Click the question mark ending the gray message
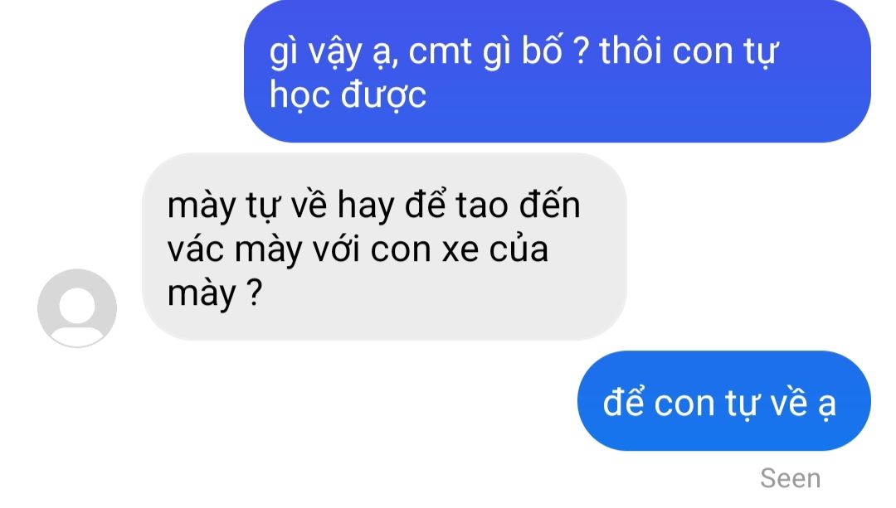The height and width of the screenshot is (508, 896). (255, 293)
